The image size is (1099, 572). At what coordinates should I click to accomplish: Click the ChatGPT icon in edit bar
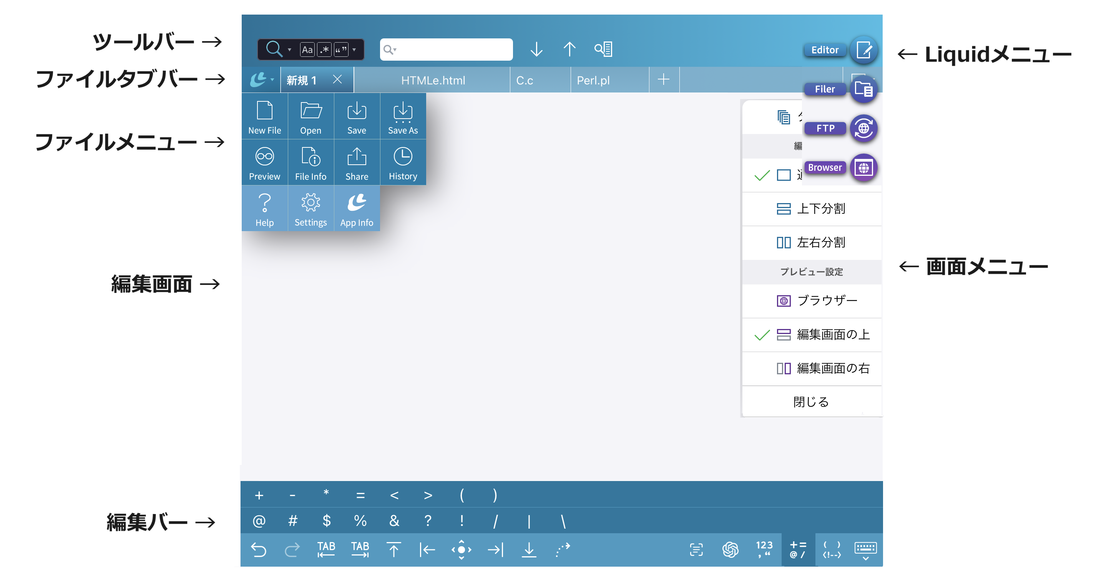[730, 549]
